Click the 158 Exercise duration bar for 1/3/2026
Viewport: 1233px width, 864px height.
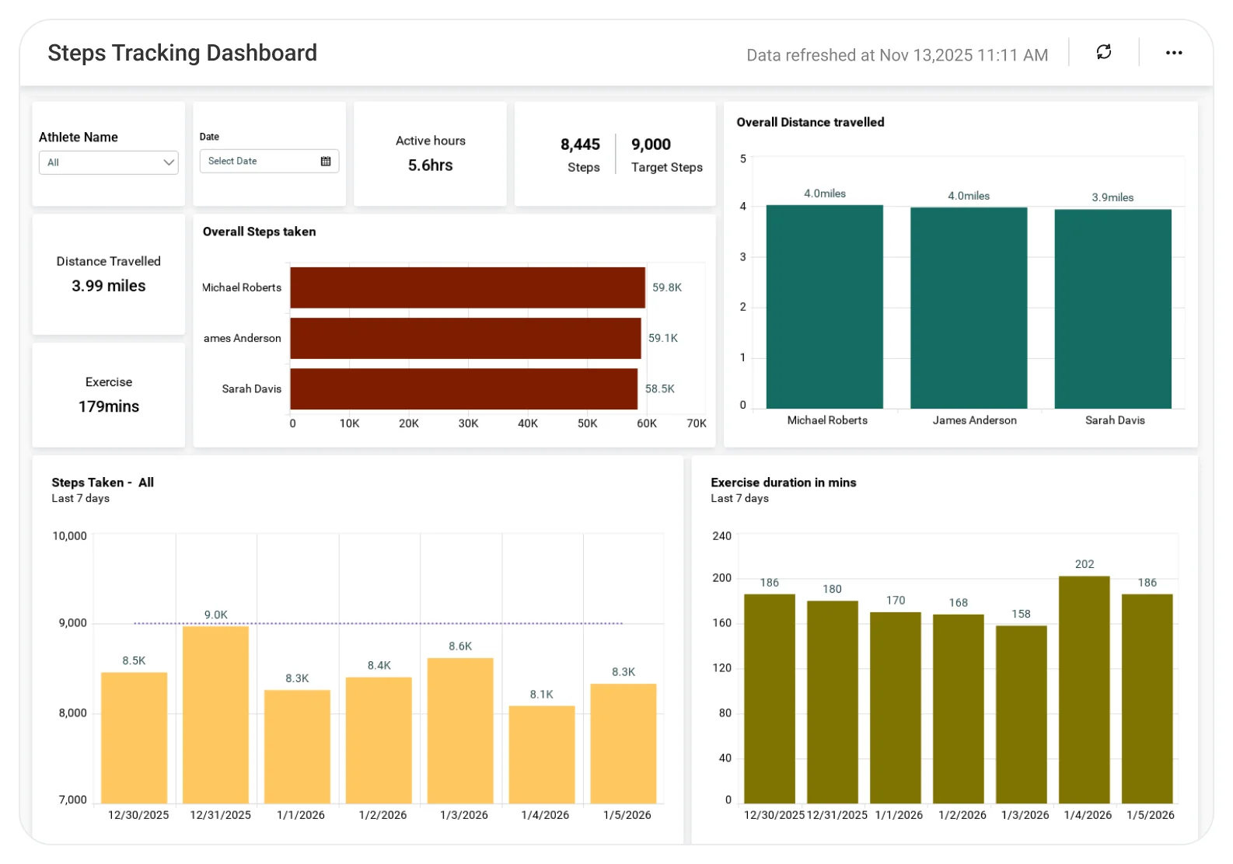click(x=1022, y=715)
